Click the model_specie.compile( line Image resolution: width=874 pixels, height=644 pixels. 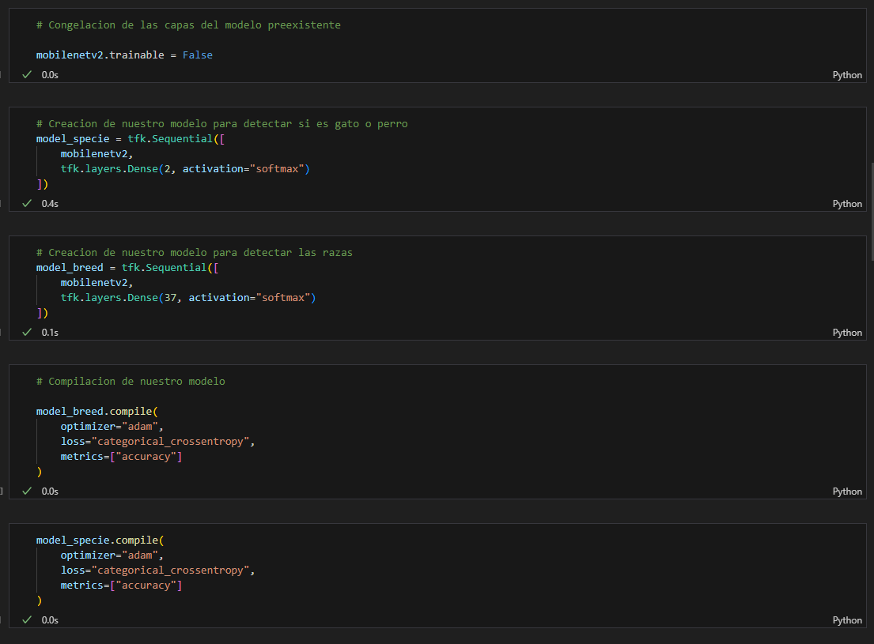click(99, 540)
